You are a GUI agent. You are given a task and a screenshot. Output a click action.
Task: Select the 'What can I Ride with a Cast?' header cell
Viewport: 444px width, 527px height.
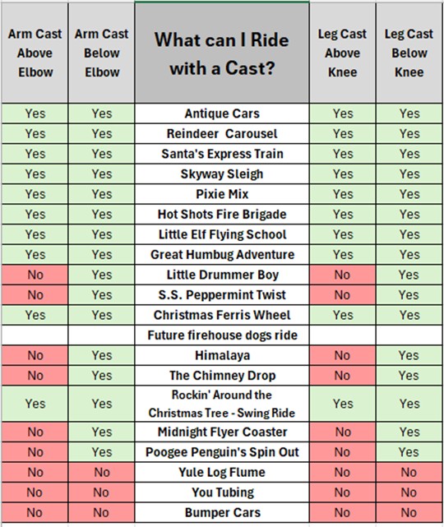click(222, 53)
